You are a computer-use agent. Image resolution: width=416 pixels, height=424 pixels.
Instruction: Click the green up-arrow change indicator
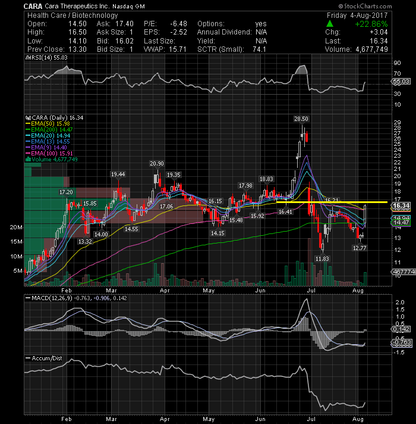pos(330,24)
